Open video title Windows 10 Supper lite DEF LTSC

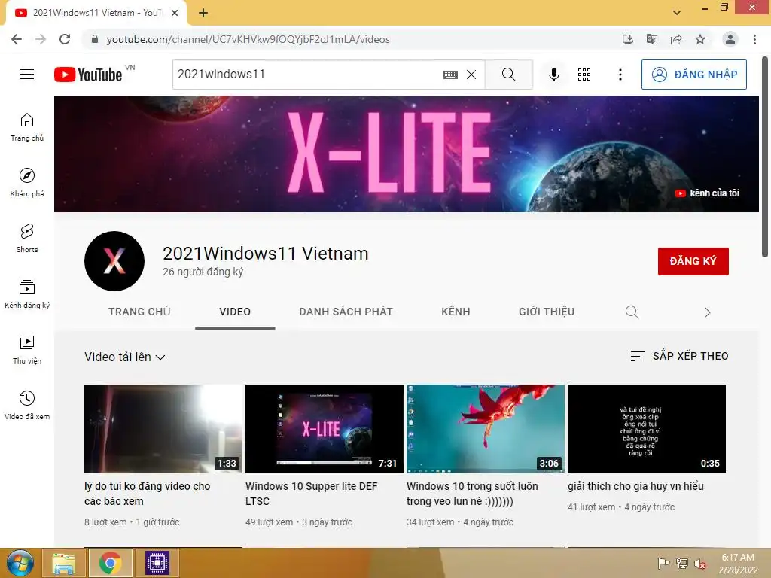pyautogui.click(x=311, y=494)
